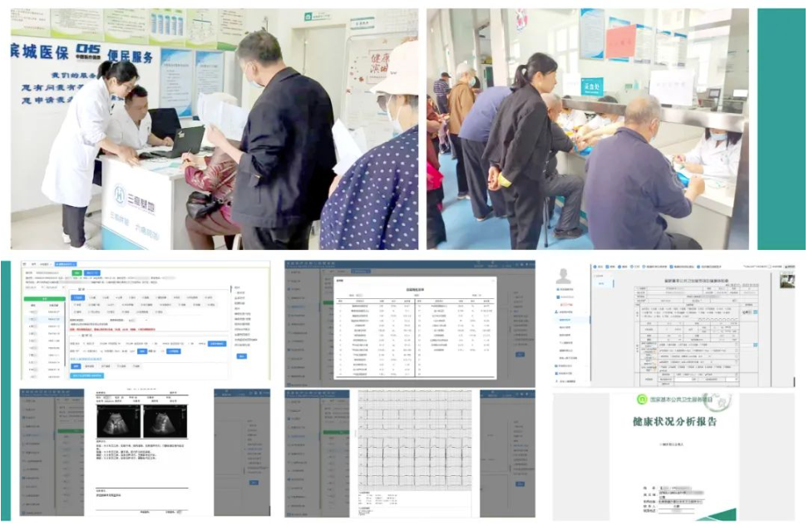Click the patient photo thumbnail beside health form

tap(787, 281)
